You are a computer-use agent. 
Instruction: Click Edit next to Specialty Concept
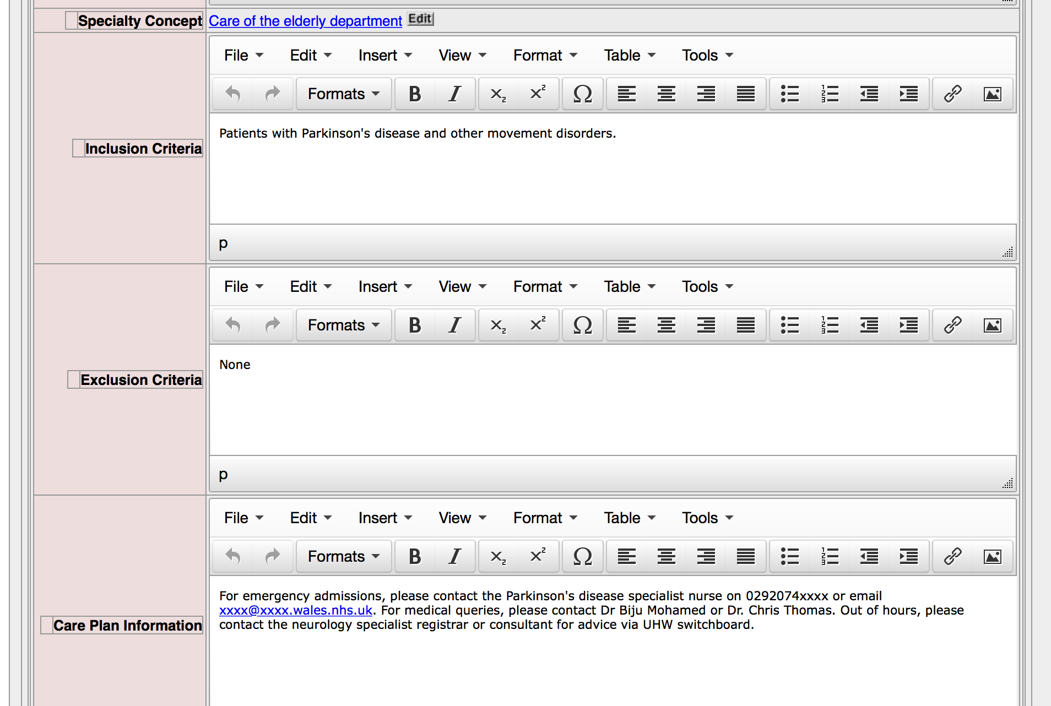420,19
